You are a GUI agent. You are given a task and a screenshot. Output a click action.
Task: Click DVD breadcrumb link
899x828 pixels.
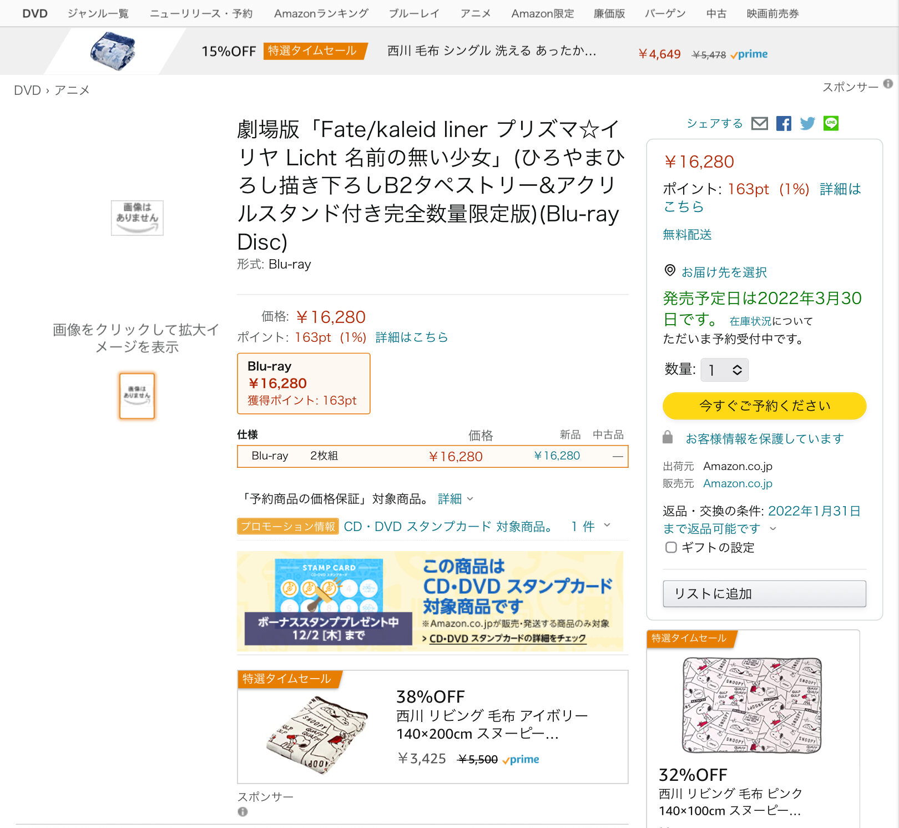(x=27, y=90)
